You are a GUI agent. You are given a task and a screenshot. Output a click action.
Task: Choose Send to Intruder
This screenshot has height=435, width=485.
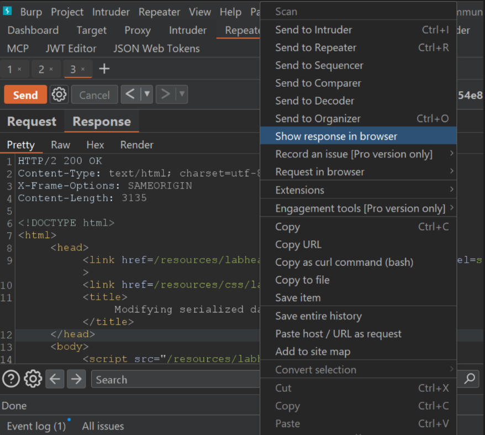click(358, 30)
